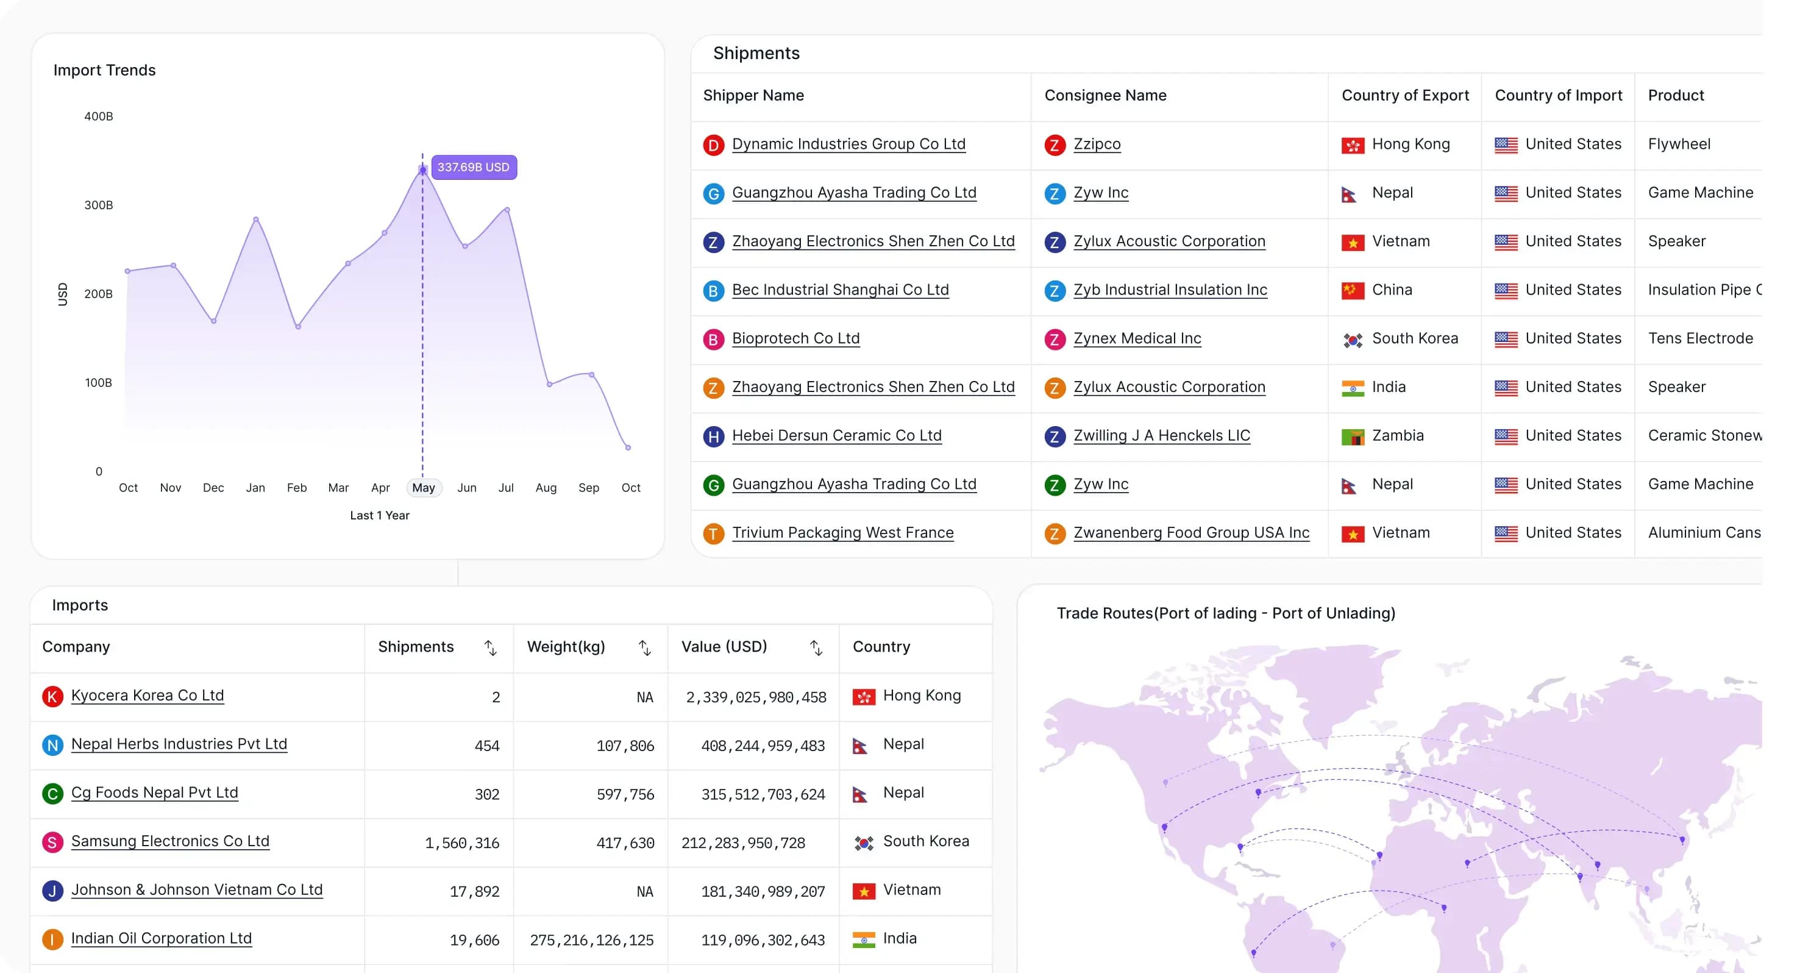Screen dimensions: 1800x973
Task: Open the Zzipco consignee link
Action: 1097,144
